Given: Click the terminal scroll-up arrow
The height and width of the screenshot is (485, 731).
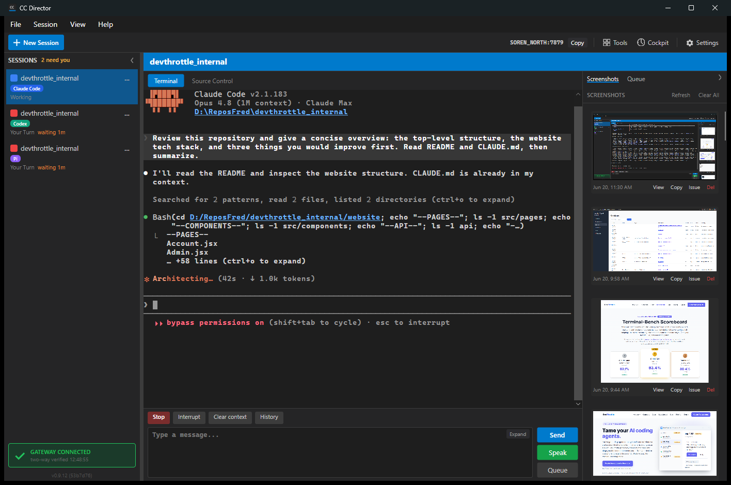Looking at the screenshot, I should pyautogui.click(x=578, y=95).
